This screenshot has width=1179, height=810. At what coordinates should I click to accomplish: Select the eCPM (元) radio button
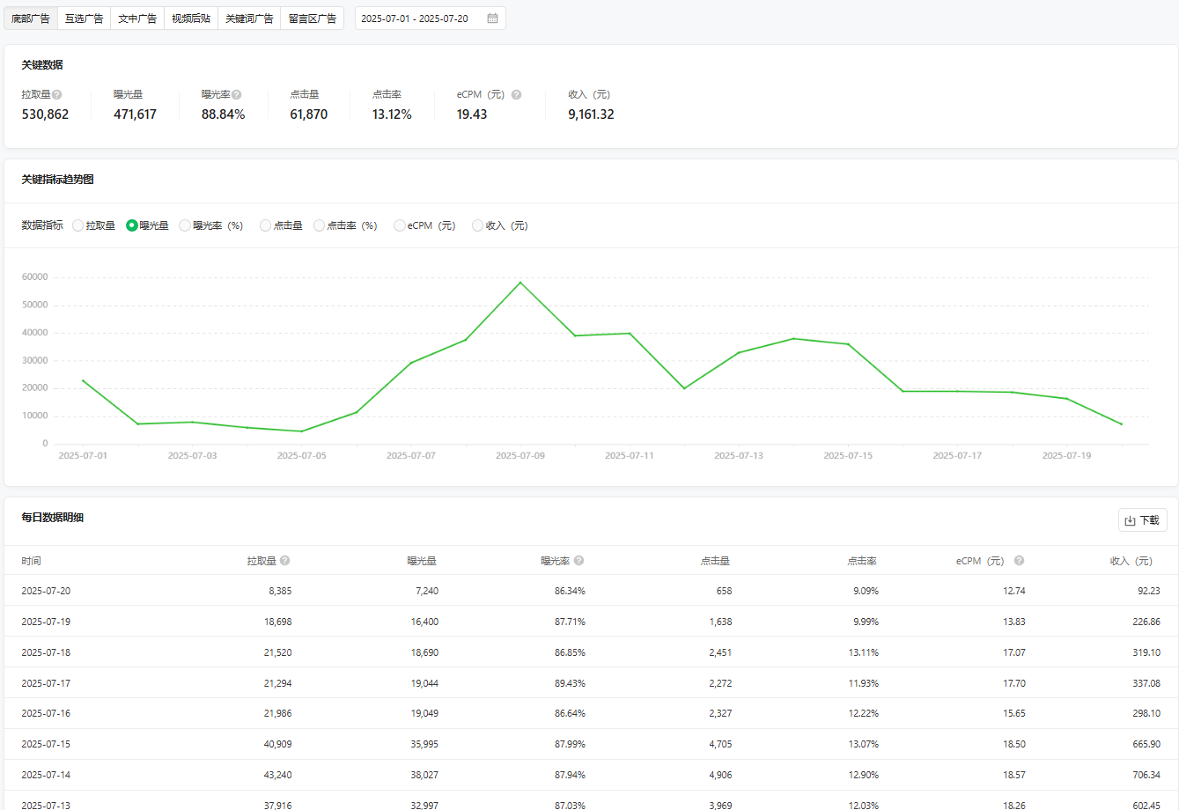point(400,225)
